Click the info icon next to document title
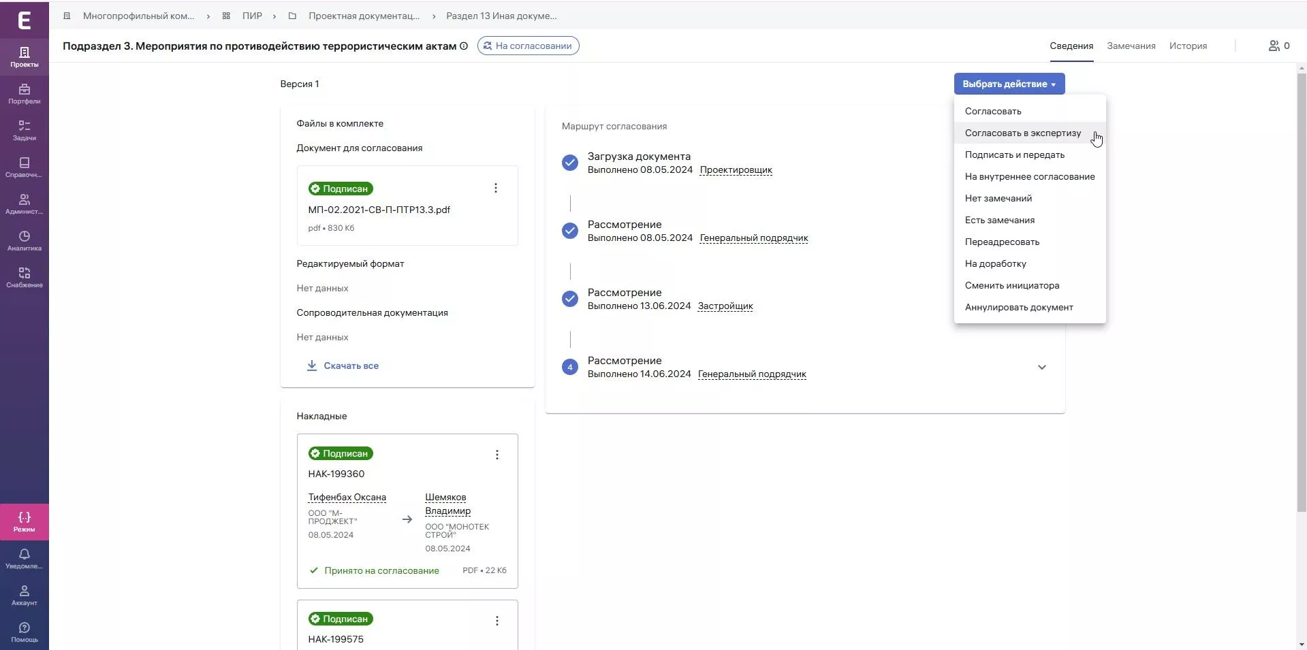 (464, 46)
